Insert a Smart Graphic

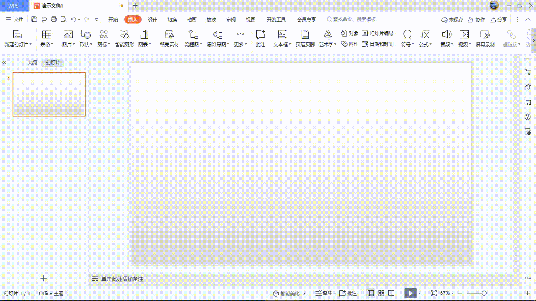point(125,38)
